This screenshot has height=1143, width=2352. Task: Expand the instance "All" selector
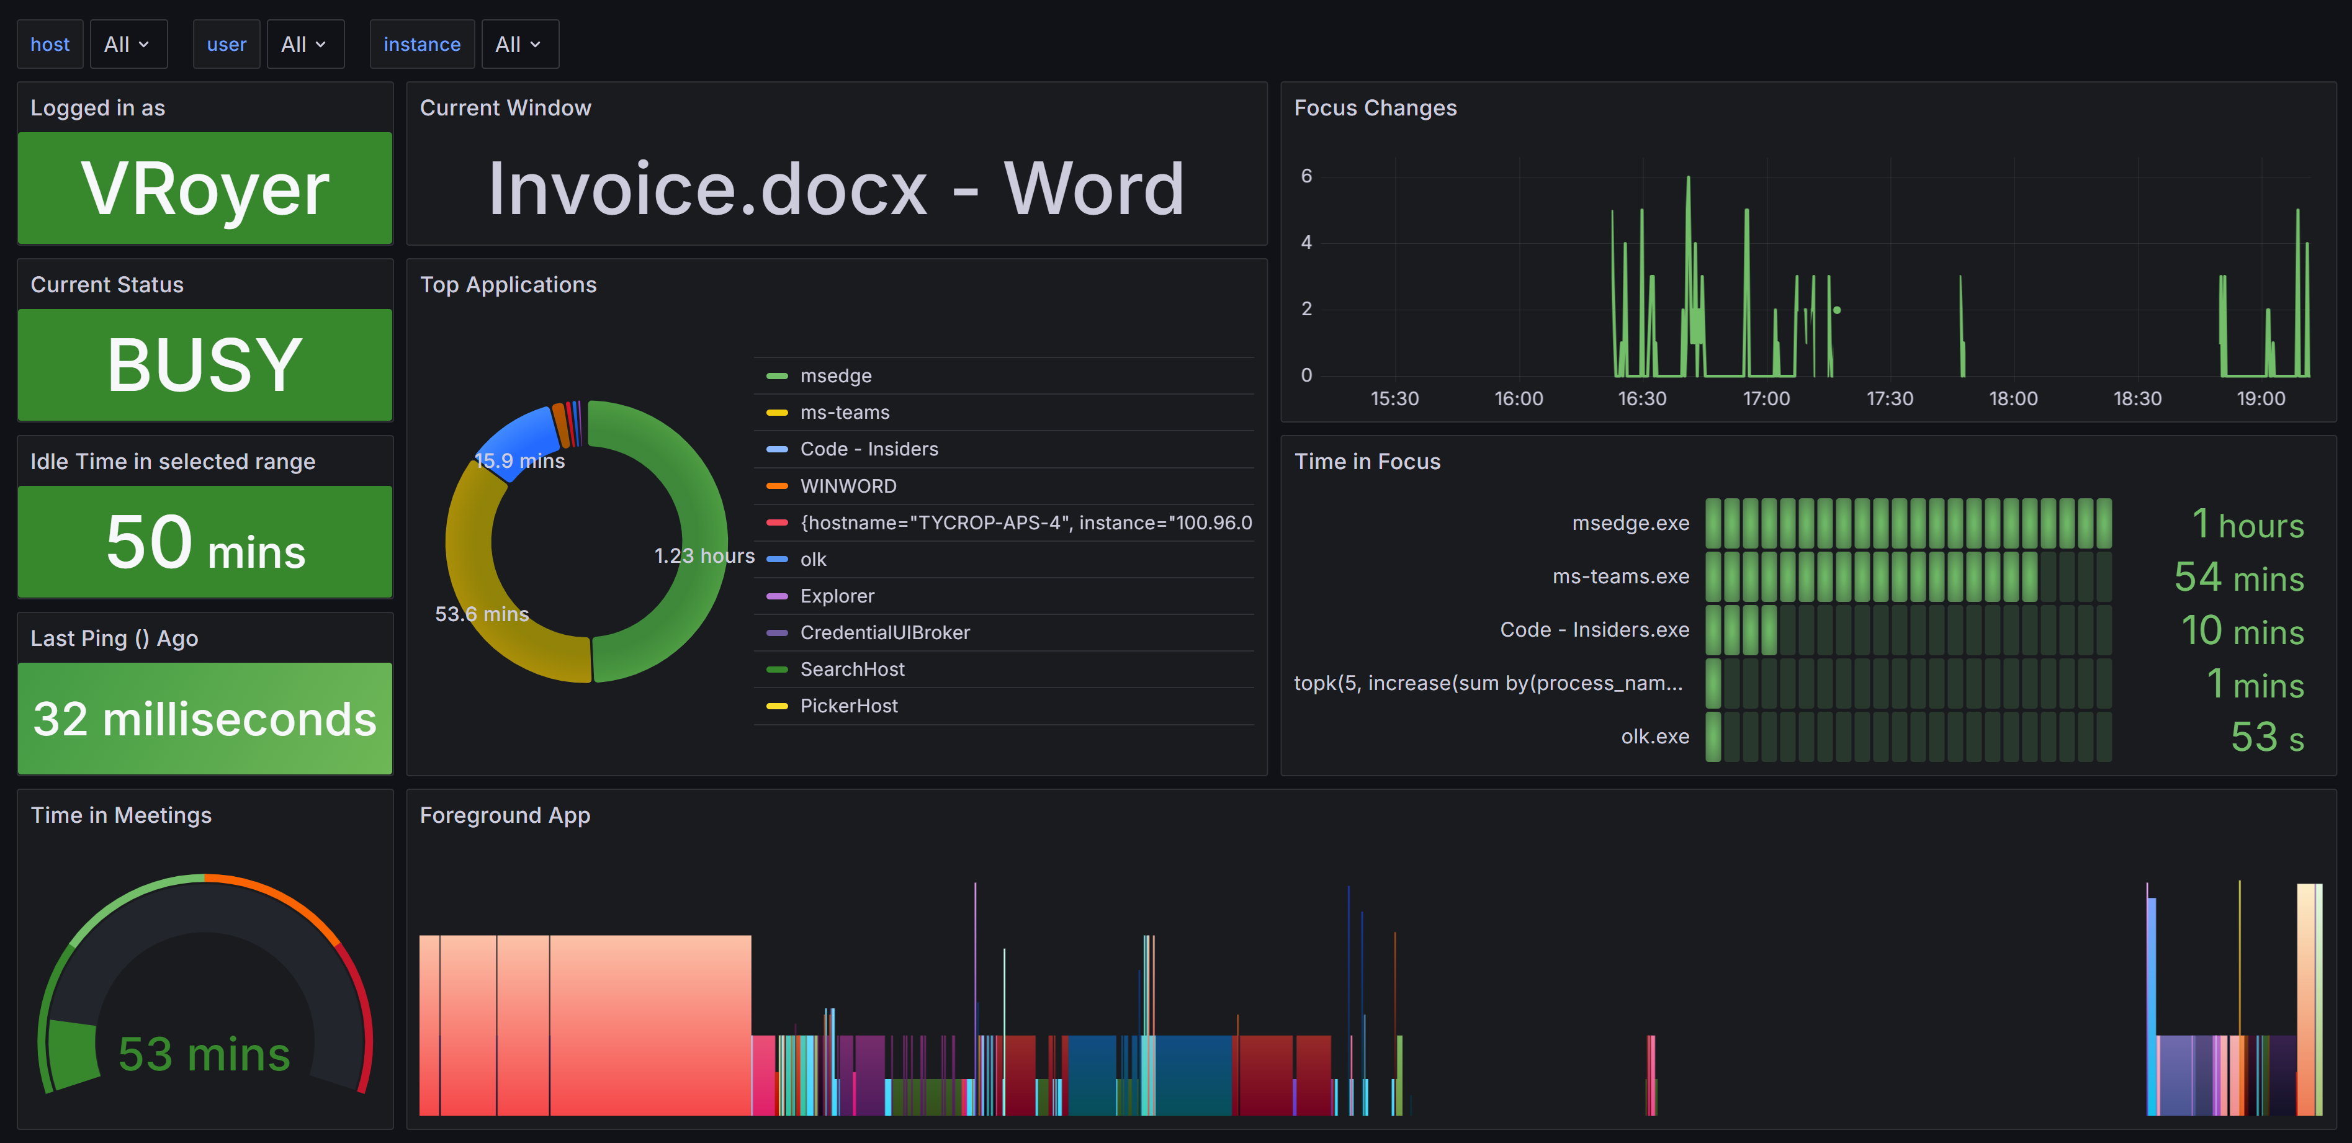pyautogui.click(x=519, y=44)
